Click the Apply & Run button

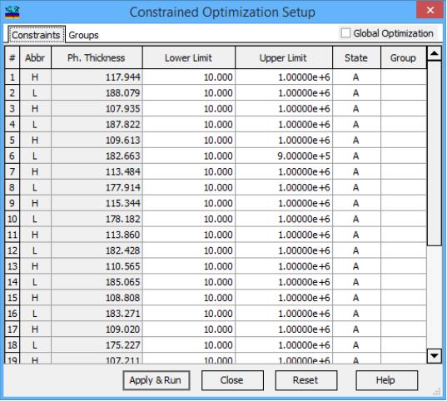point(156,380)
